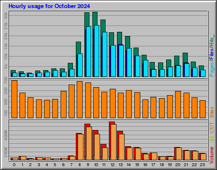Click the red volume bar for hour 12
This screenshot has width=217, height=170.
pos(112,123)
